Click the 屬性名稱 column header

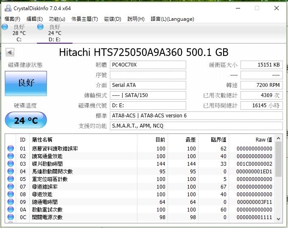click(83, 140)
